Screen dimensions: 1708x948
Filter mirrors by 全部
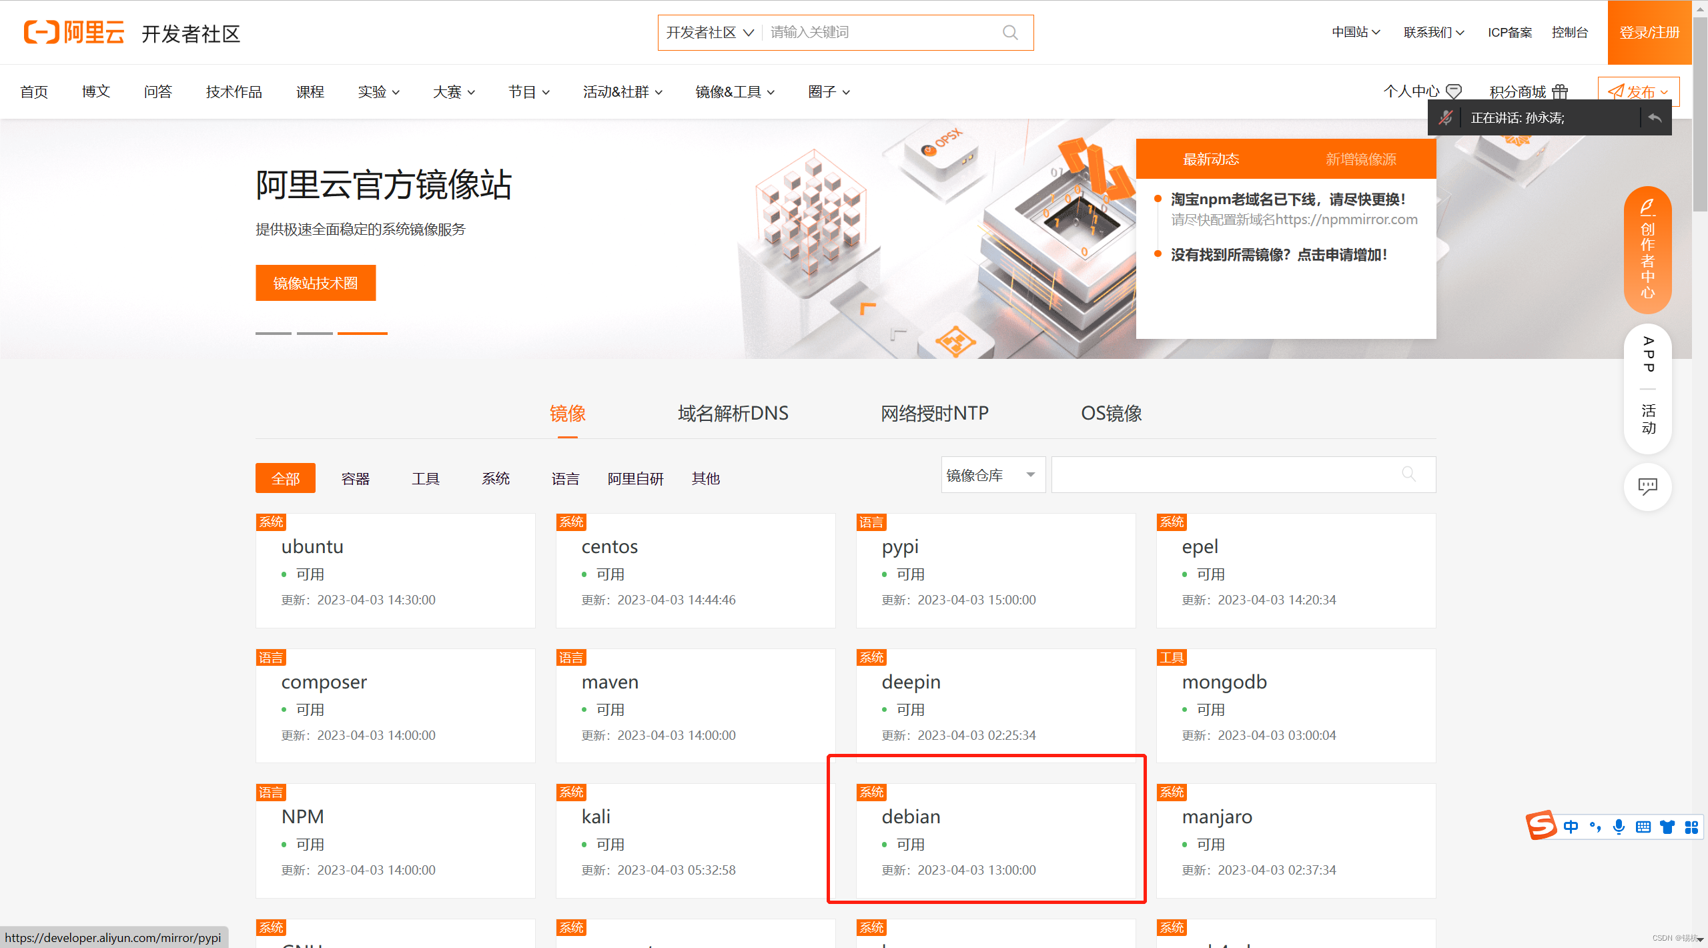click(x=286, y=478)
